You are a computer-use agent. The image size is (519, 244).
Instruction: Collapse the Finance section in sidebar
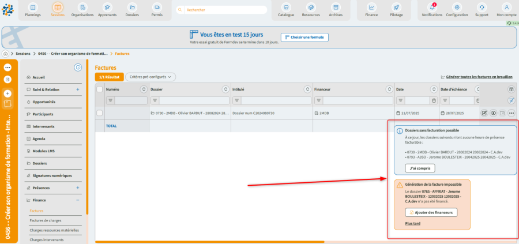tap(78, 200)
